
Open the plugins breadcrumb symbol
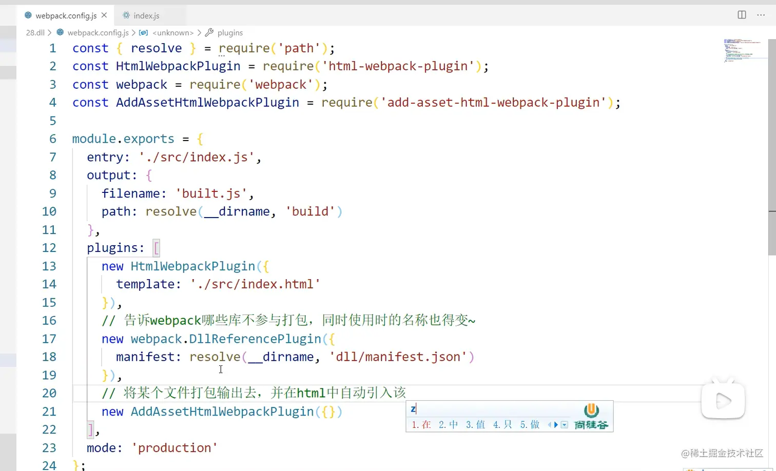[x=230, y=32]
